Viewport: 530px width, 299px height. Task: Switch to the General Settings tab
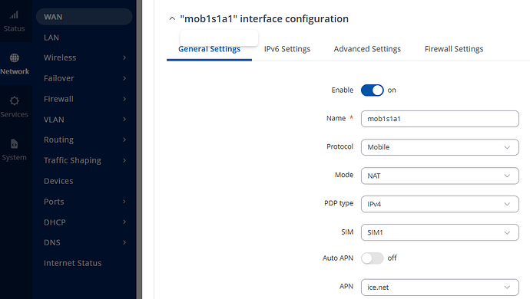pyautogui.click(x=209, y=49)
